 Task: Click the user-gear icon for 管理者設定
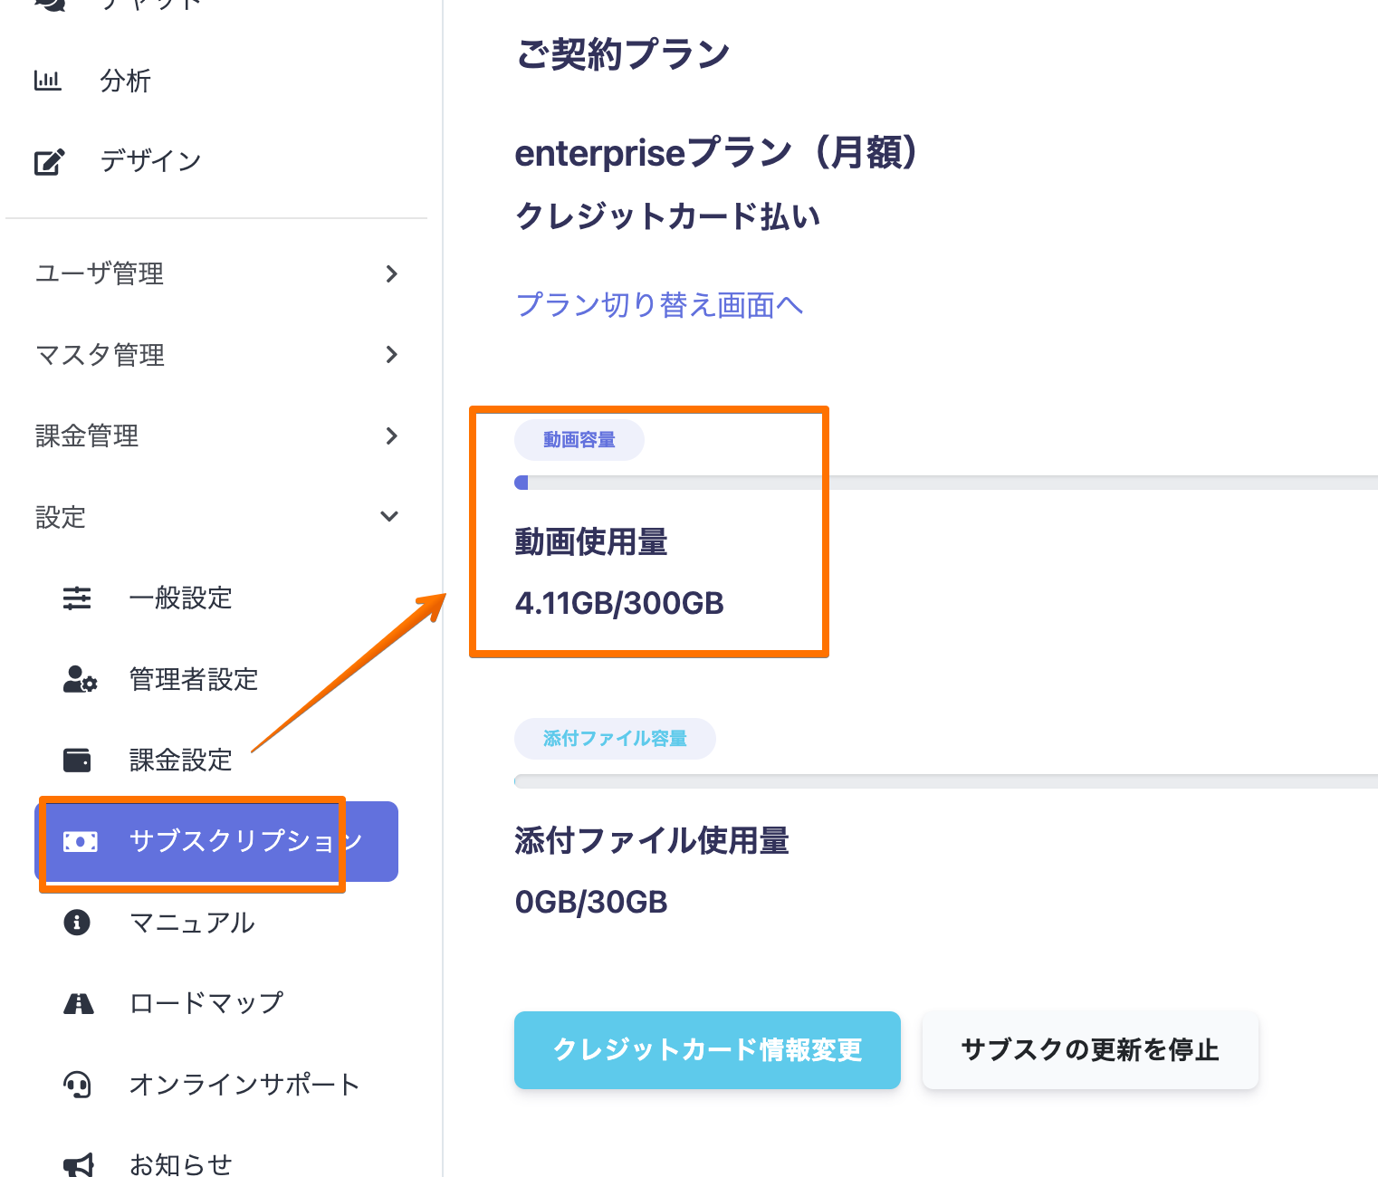click(80, 679)
